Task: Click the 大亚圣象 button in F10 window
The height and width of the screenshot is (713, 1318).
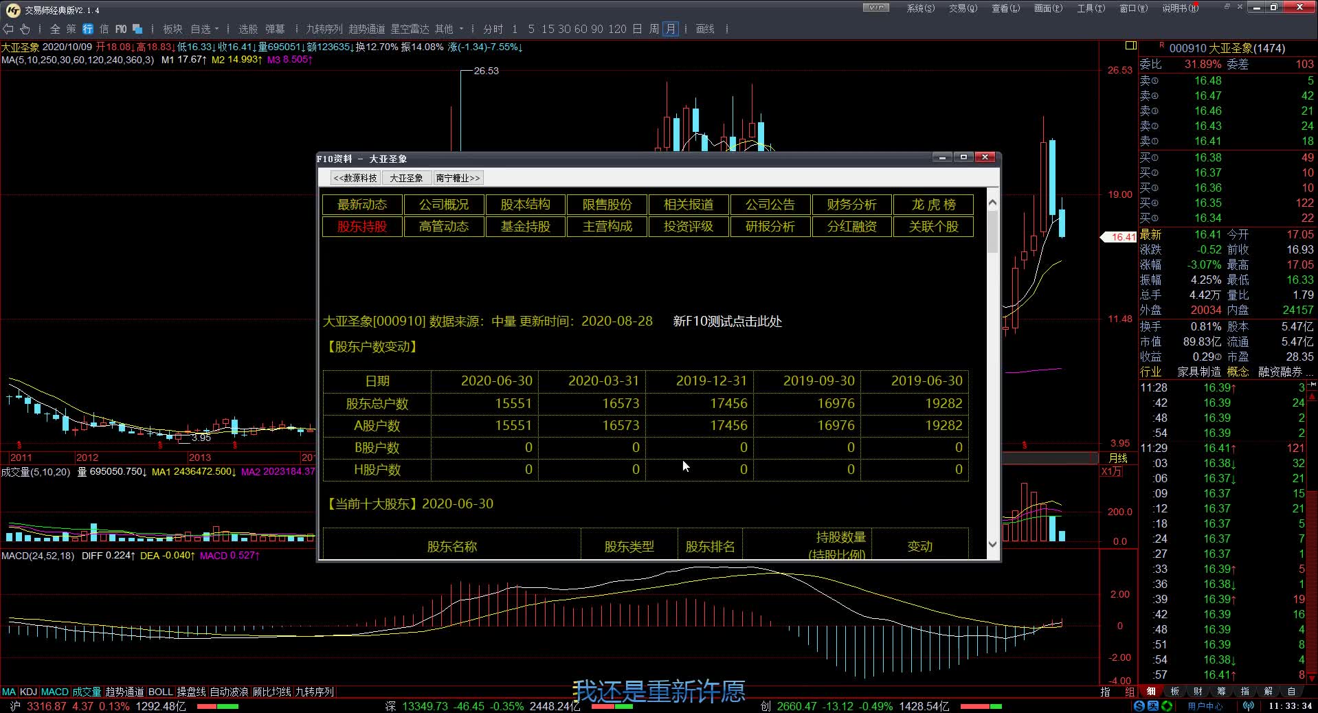Action: 406,178
